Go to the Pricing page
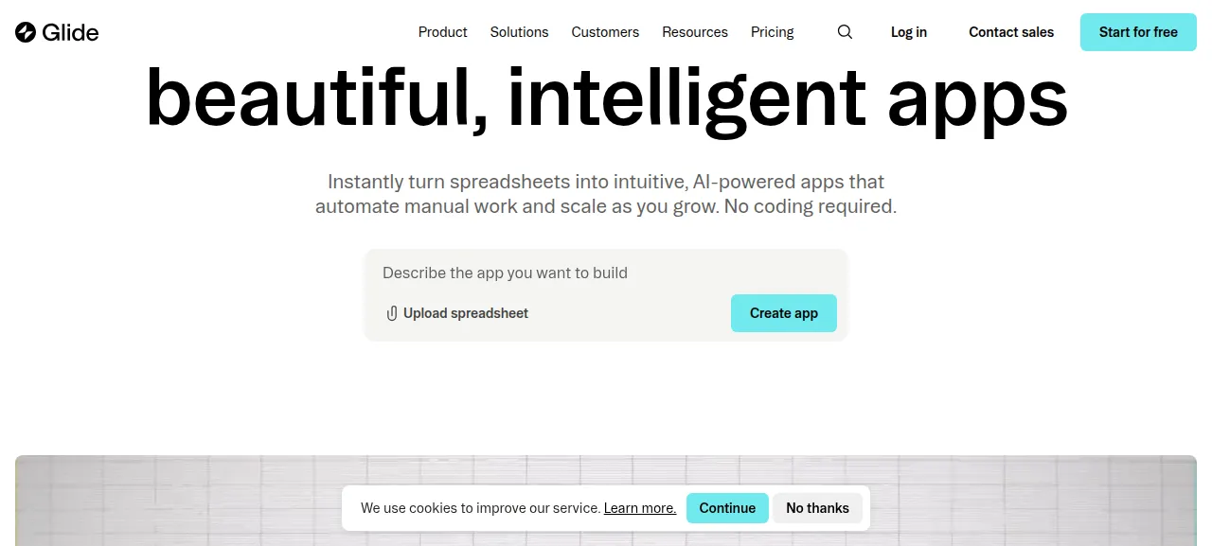 click(x=773, y=32)
